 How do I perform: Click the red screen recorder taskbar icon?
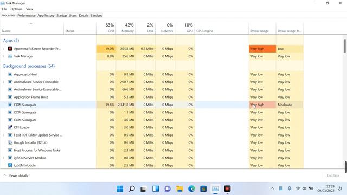tap(227, 188)
